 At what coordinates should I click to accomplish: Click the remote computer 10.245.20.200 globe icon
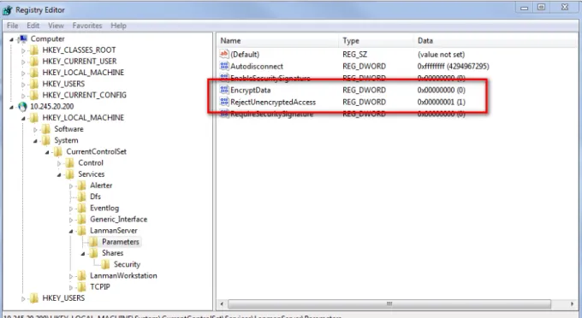click(x=22, y=107)
